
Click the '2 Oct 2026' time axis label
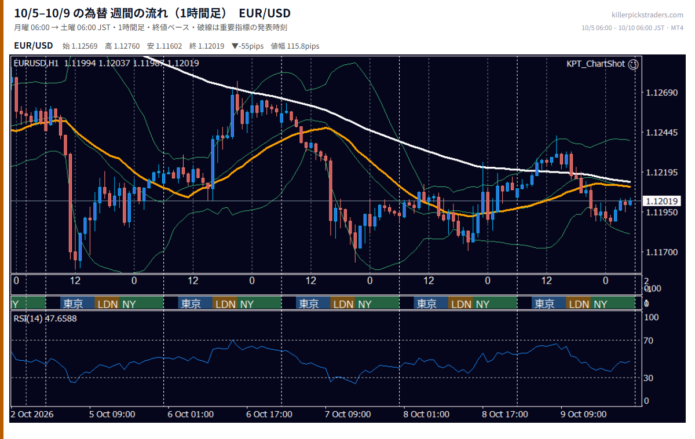pos(33,414)
